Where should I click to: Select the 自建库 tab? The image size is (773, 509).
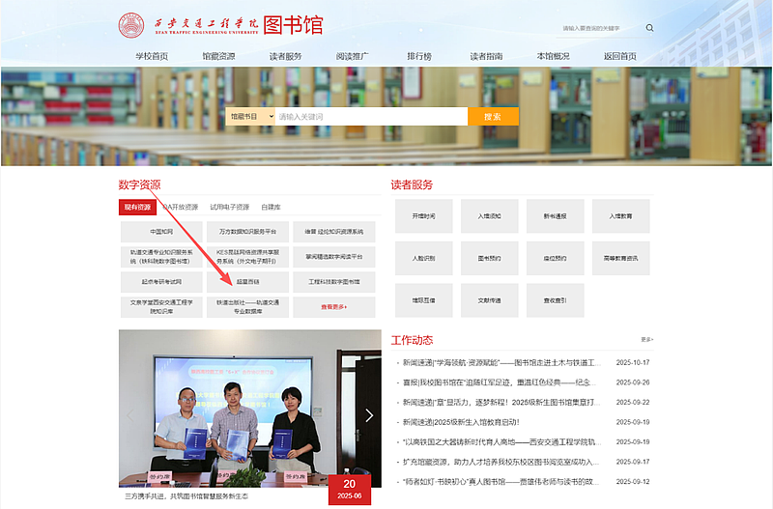click(x=271, y=207)
